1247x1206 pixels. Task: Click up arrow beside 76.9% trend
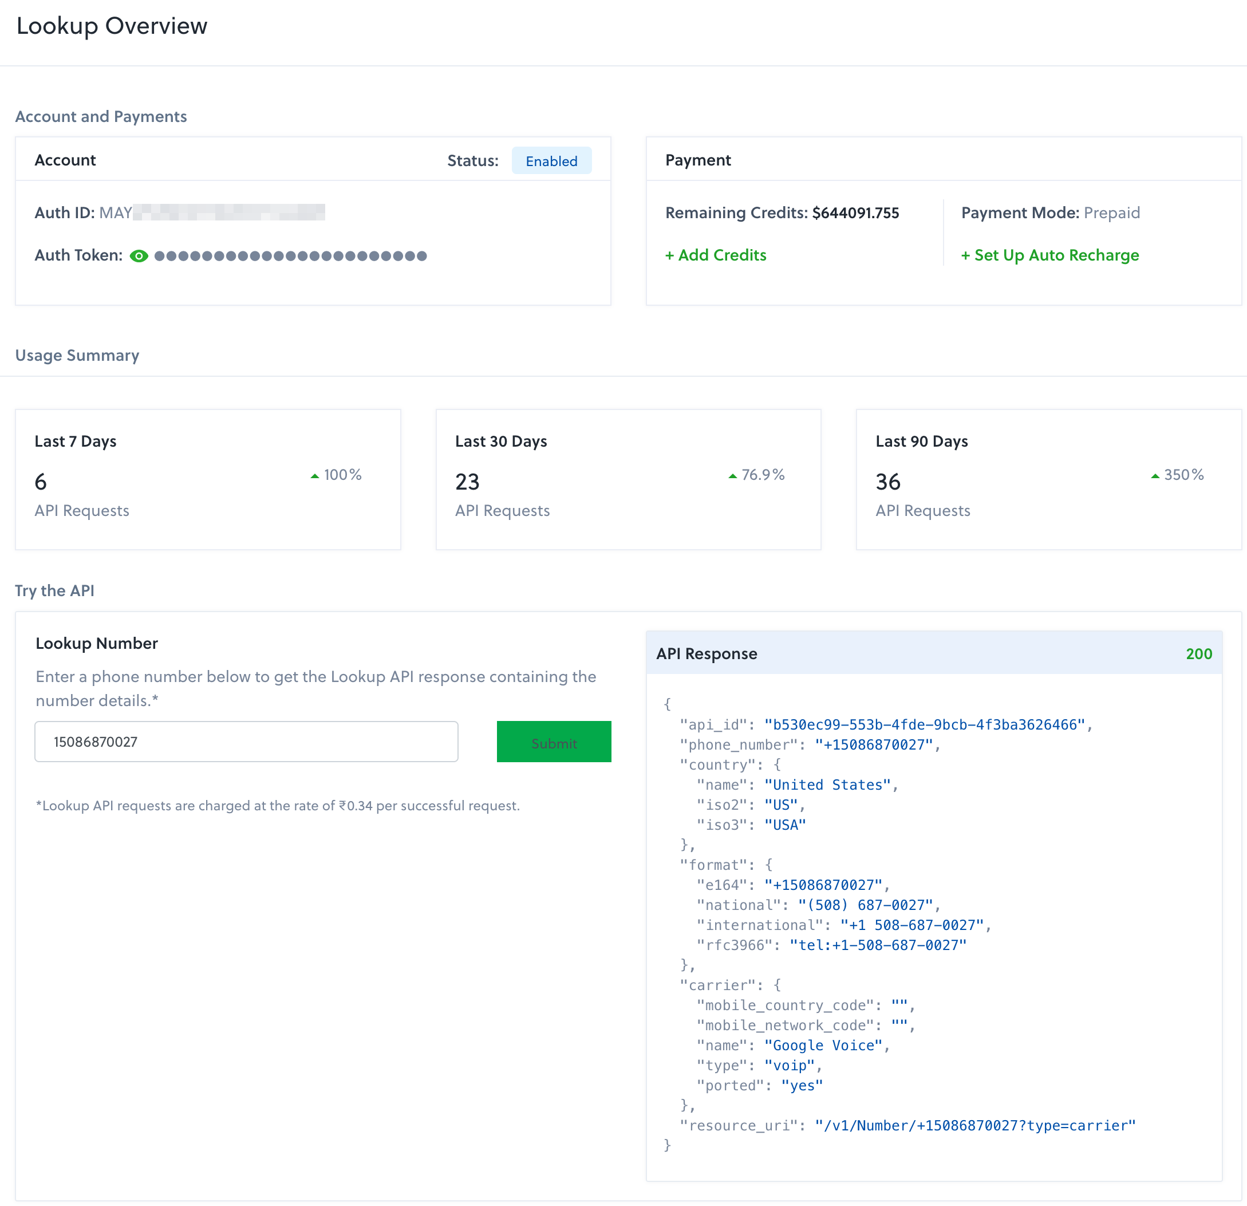732,475
